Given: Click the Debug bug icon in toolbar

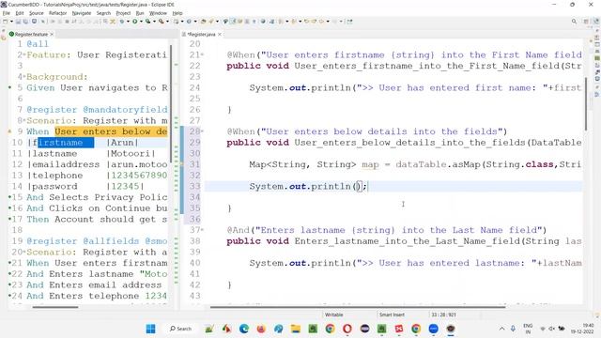Looking at the screenshot, I should point(122,22).
